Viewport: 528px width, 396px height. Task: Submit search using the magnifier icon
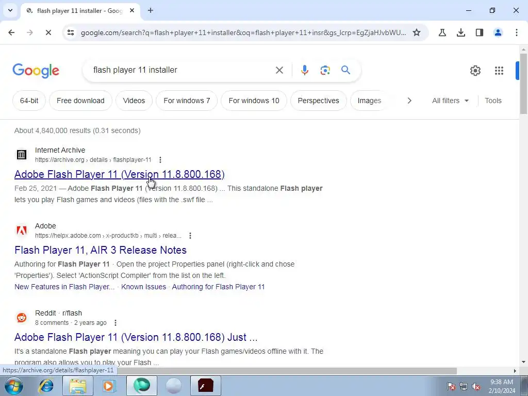pos(345,70)
